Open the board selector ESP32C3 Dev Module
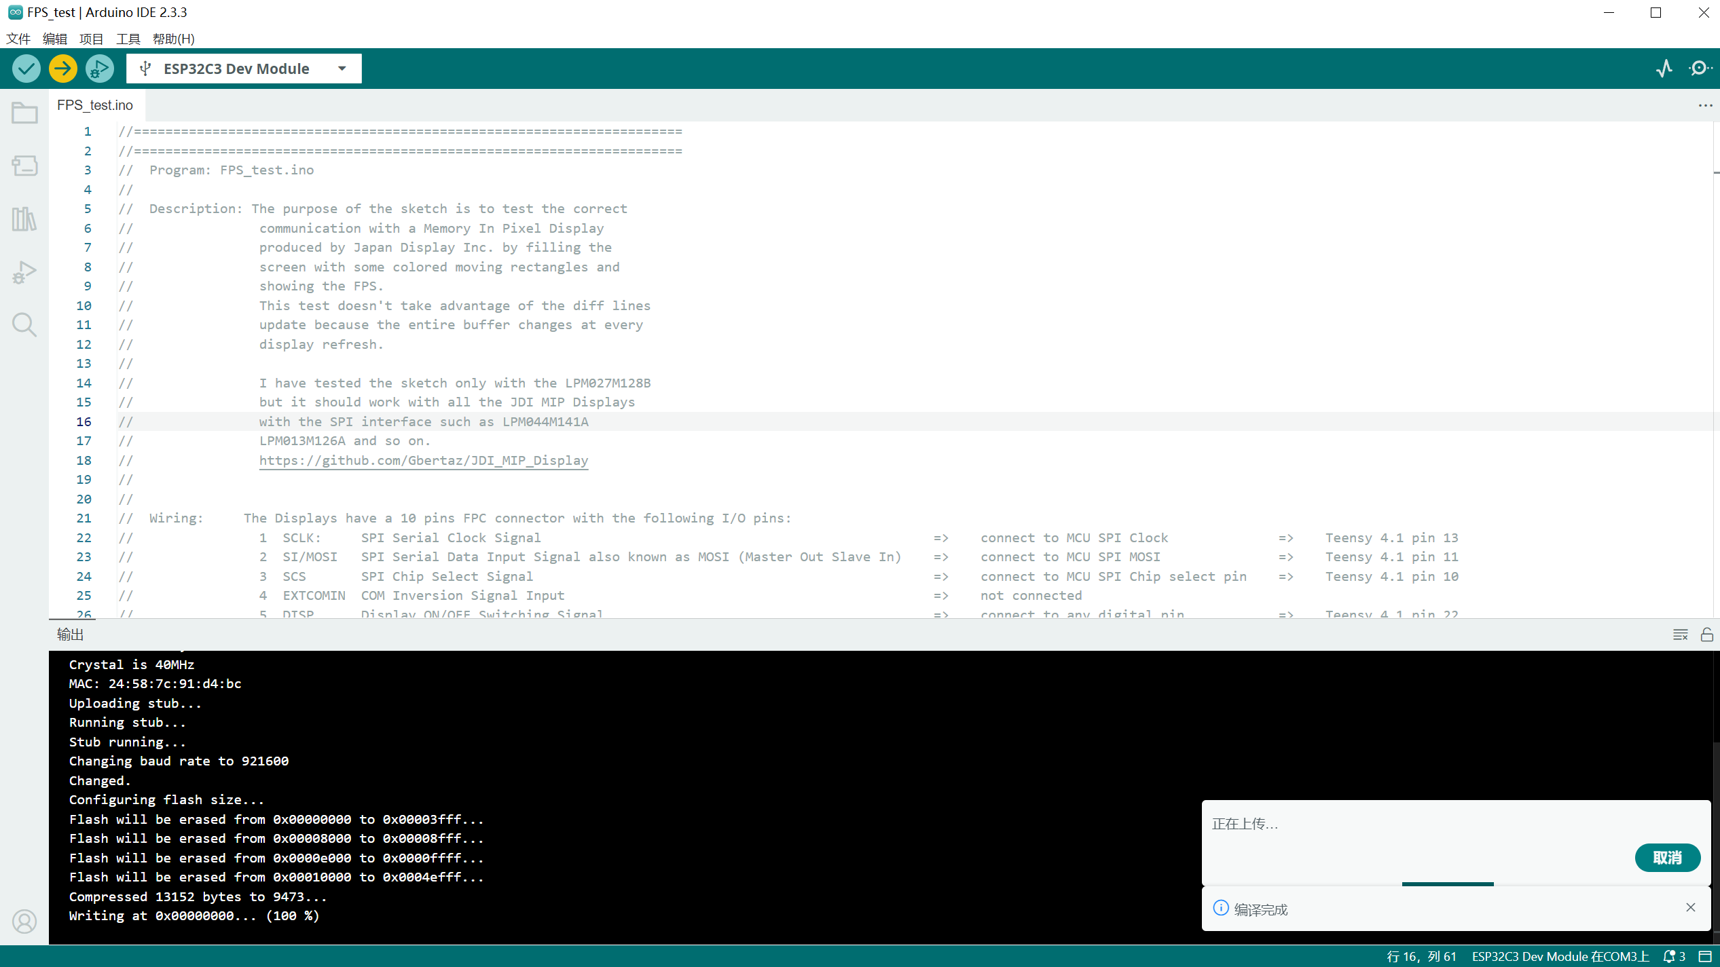Viewport: 1720px width, 967px height. [x=244, y=69]
